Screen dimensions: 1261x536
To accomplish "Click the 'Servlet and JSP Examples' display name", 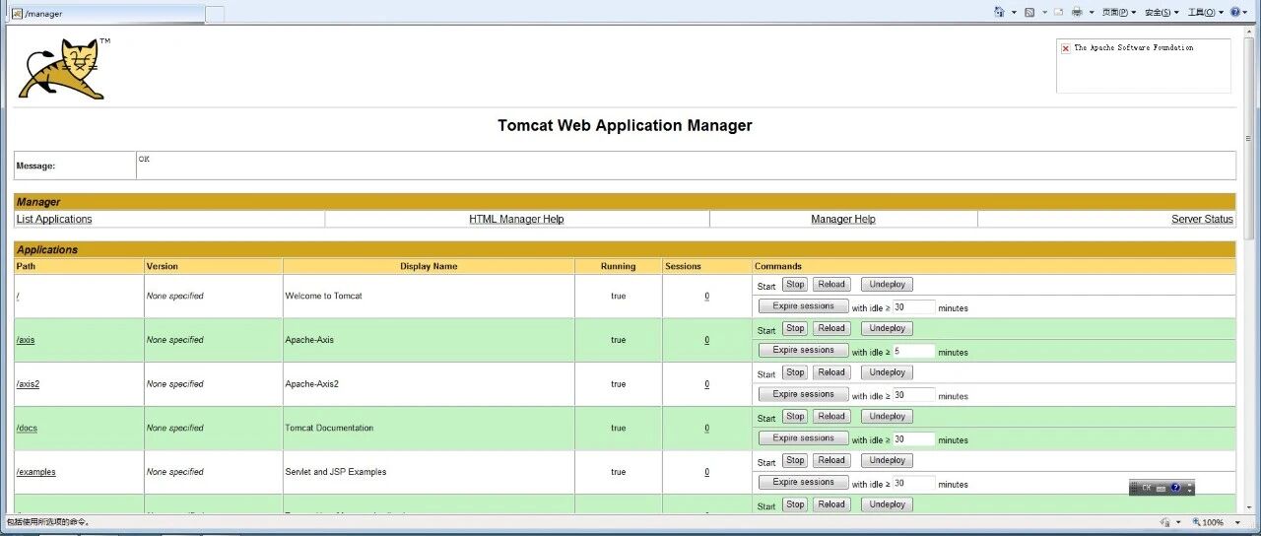I will click(335, 472).
